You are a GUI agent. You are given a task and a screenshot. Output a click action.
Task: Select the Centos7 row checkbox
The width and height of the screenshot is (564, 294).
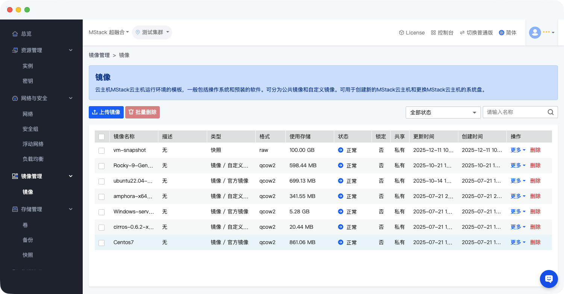[x=102, y=243]
